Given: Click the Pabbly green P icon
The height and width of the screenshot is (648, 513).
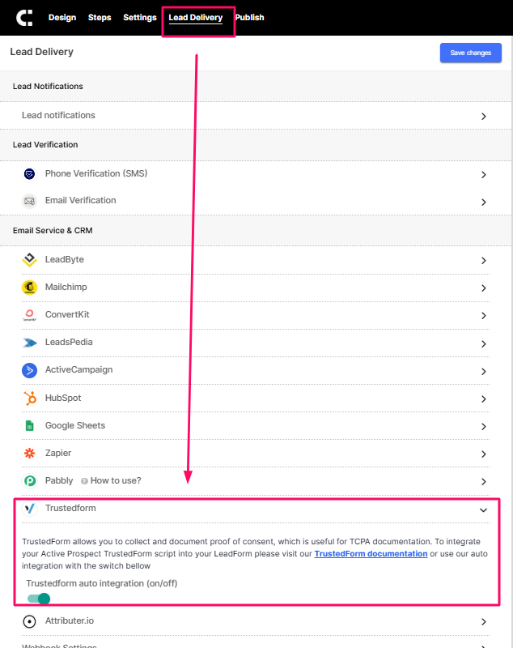Looking at the screenshot, I should (29, 481).
